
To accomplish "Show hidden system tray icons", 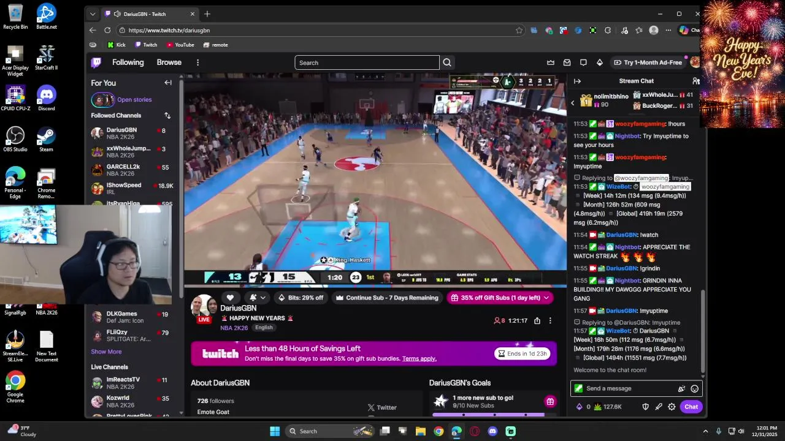I will (705, 431).
